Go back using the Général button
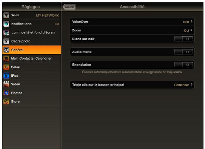This screenshot has height=149, width=205. click(69, 7)
